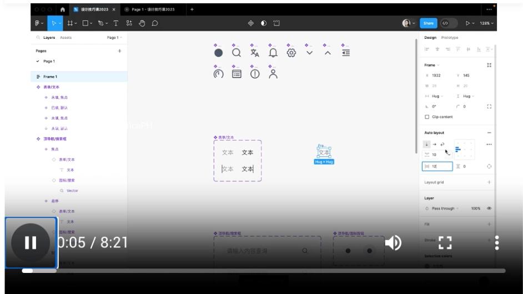Open the Resources components tool
The width and height of the screenshot is (523, 294).
[129, 23]
